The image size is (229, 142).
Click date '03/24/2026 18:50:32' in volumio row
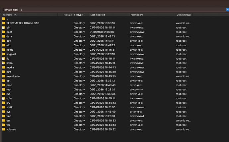click(x=103, y=129)
